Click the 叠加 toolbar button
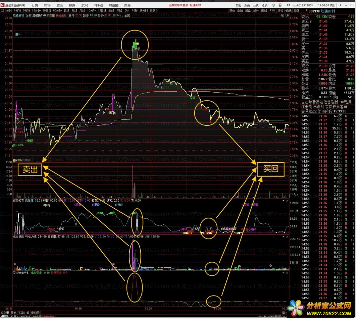 coord(240,10)
